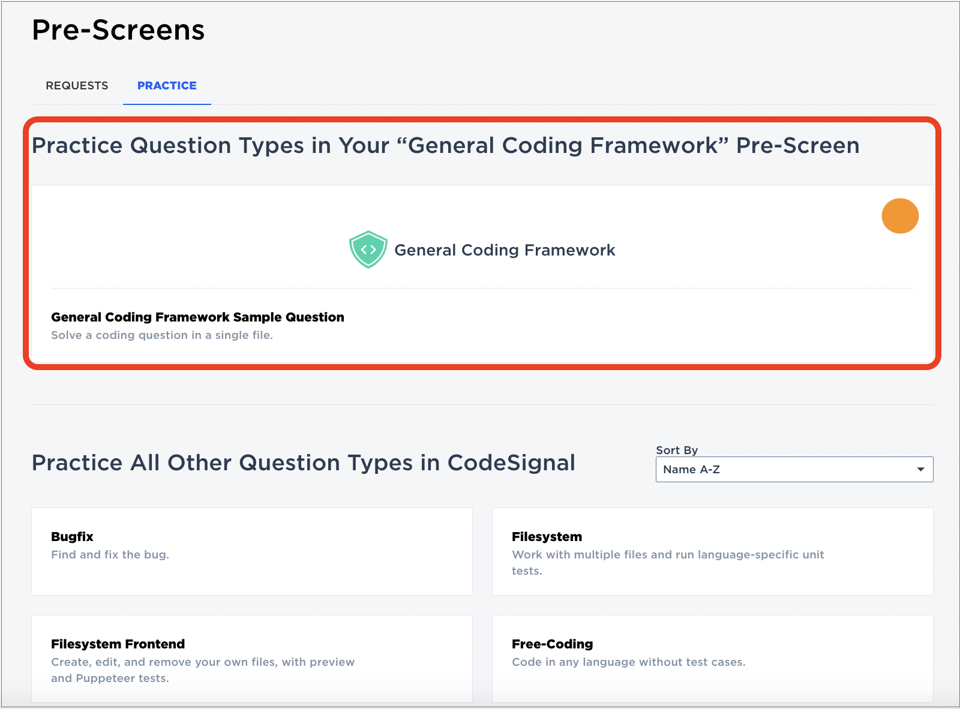Open the Free-Coding practice question

(552, 644)
